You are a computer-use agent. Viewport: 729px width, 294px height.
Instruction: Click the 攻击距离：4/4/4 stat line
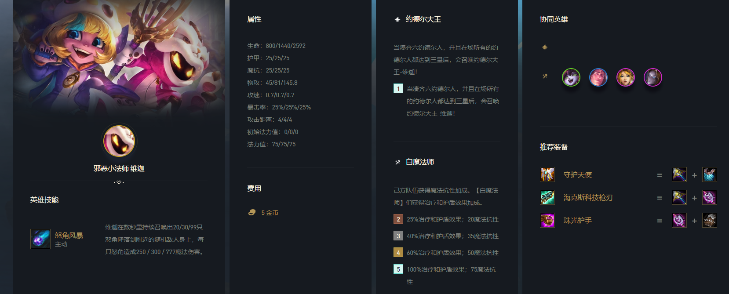[x=270, y=120]
